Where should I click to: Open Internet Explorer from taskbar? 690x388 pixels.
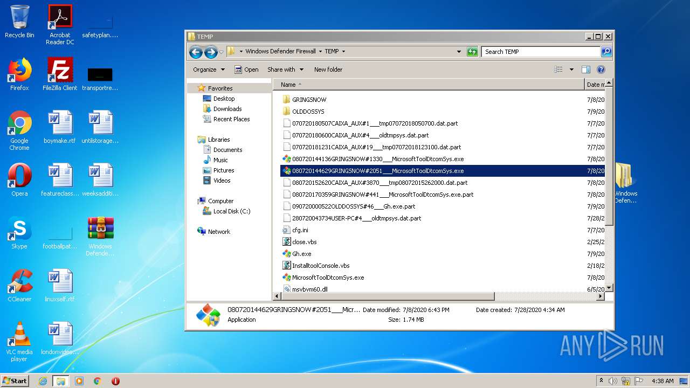click(x=43, y=381)
